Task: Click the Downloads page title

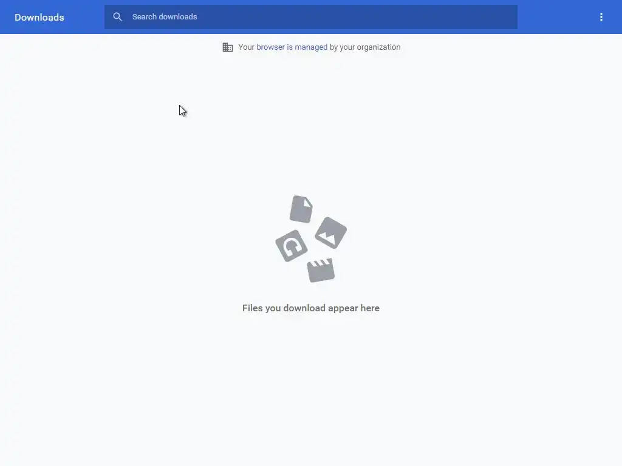Action: (39, 18)
